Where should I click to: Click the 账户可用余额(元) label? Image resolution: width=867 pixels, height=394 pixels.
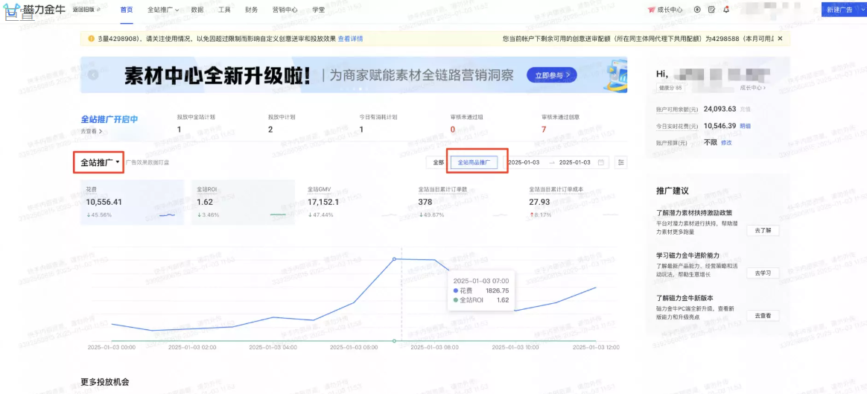pos(678,109)
